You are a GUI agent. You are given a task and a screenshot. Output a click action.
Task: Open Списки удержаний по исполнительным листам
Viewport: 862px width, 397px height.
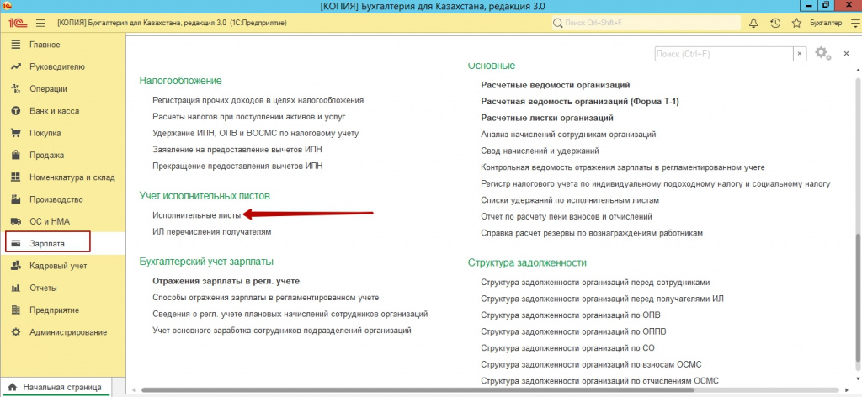570,200
